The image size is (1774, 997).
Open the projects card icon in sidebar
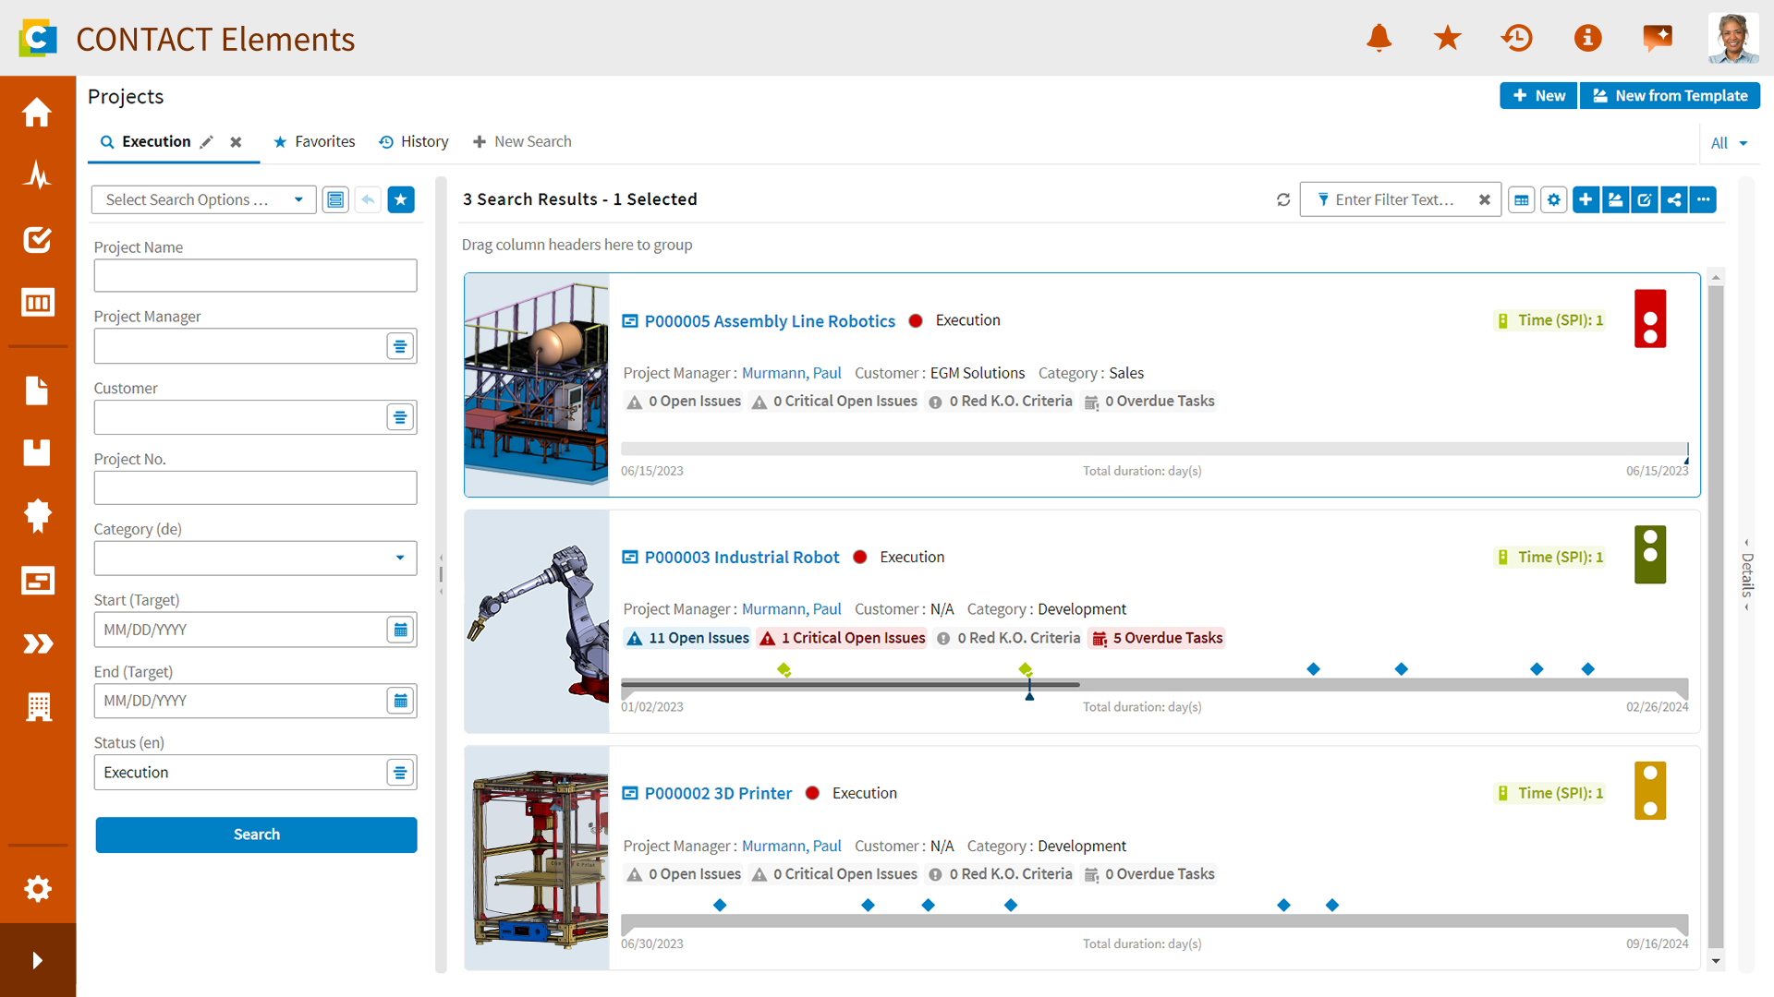[37, 581]
